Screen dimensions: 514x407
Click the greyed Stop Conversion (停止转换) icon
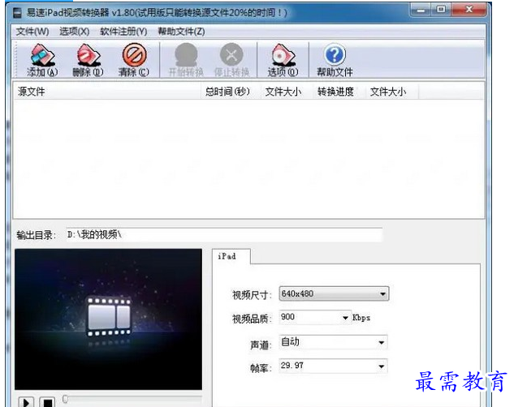(x=231, y=60)
